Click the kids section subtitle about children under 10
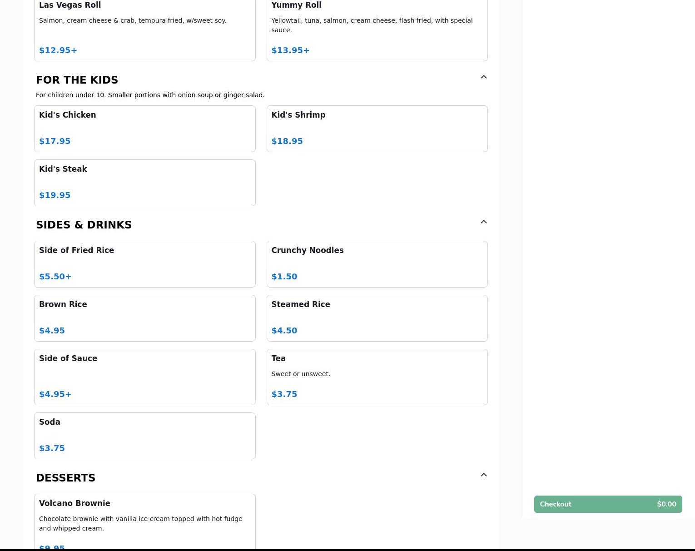Image resolution: width=695 pixels, height=551 pixels. tap(150, 95)
